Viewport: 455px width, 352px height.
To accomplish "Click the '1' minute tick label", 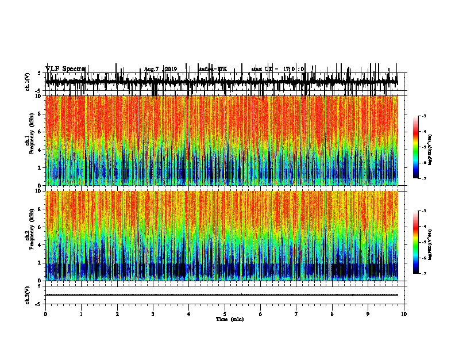I will click(x=81, y=314).
